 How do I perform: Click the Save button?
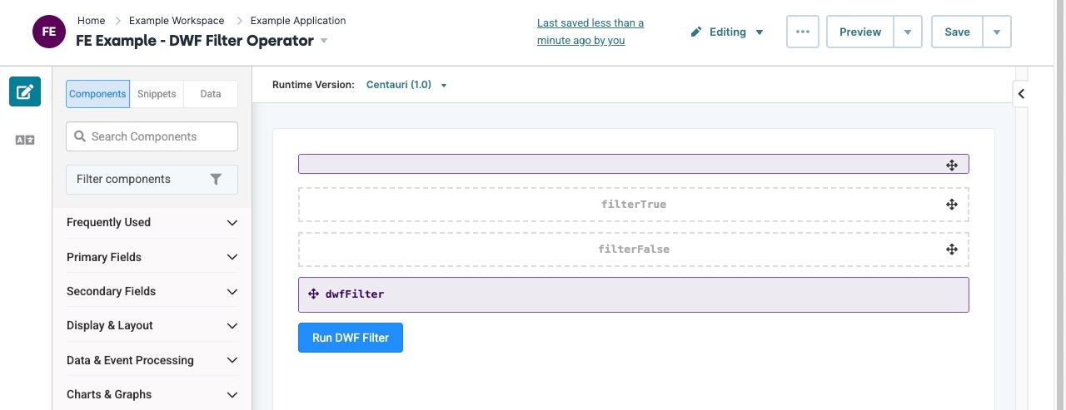957,32
